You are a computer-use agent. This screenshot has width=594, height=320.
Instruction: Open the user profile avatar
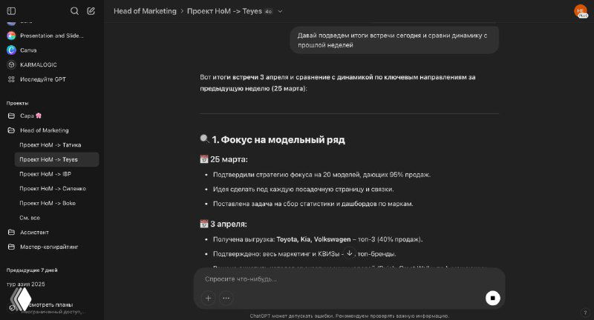581,11
